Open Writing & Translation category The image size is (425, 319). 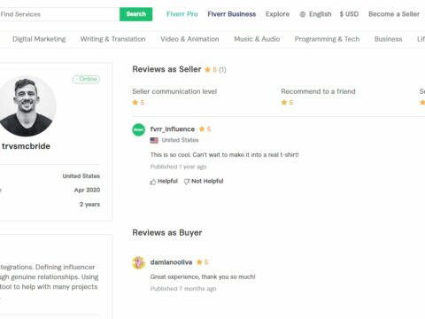tap(112, 39)
